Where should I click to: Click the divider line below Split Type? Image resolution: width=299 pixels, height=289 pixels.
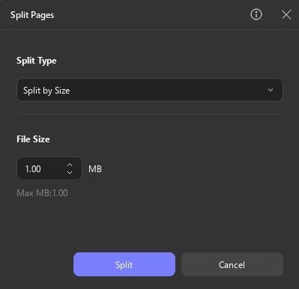[x=150, y=115]
